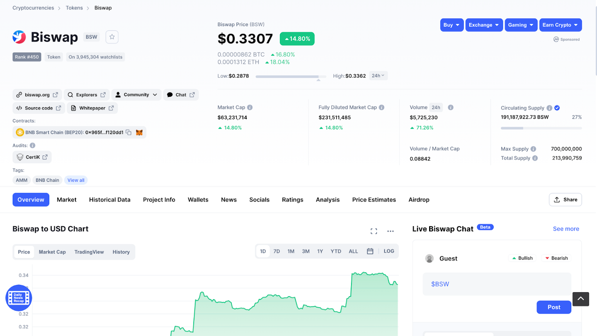Select the 1M chart range
This screenshot has width=597, height=336.
[x=291, y=251]
